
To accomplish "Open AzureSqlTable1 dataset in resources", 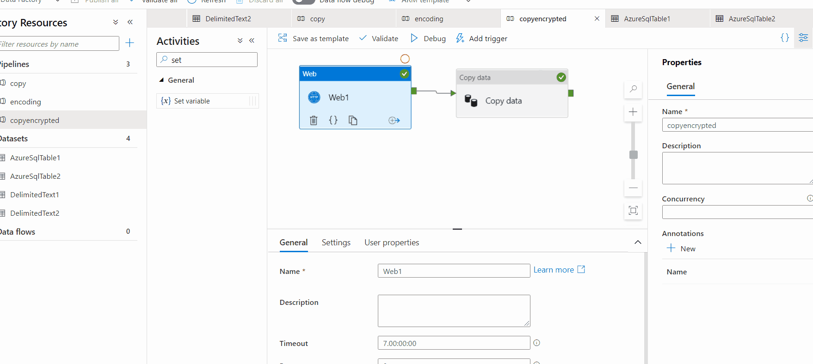I will point(73,158).
